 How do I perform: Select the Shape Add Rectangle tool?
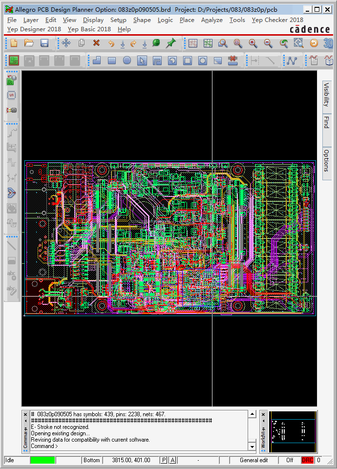[112, 61]
